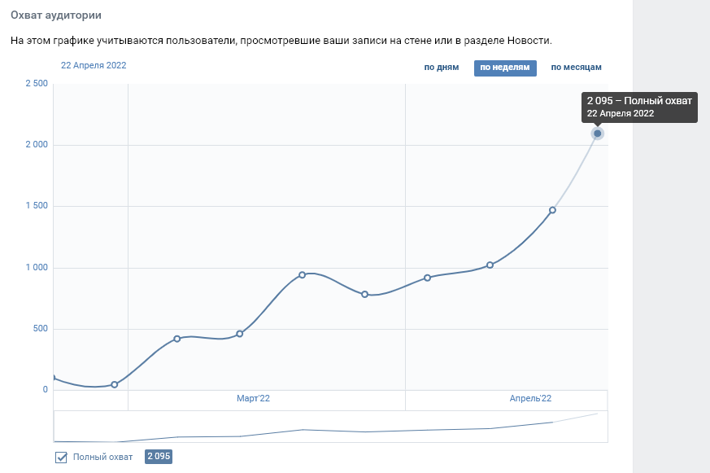Switch the graph to 'по дням' view
This screenshot has height=473, width=710.
pyautogui.click(x=441, y=68)
